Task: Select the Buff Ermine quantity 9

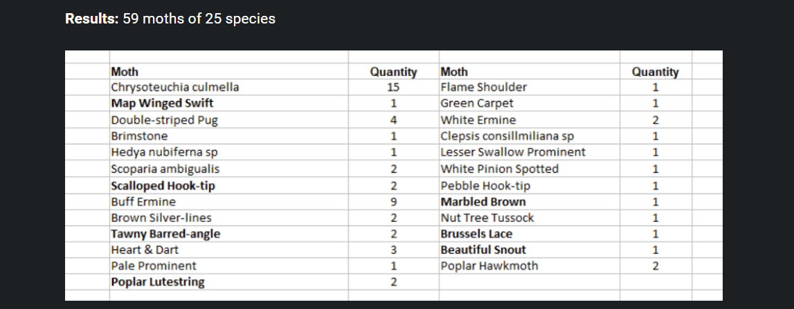Action: coord(393,202)
